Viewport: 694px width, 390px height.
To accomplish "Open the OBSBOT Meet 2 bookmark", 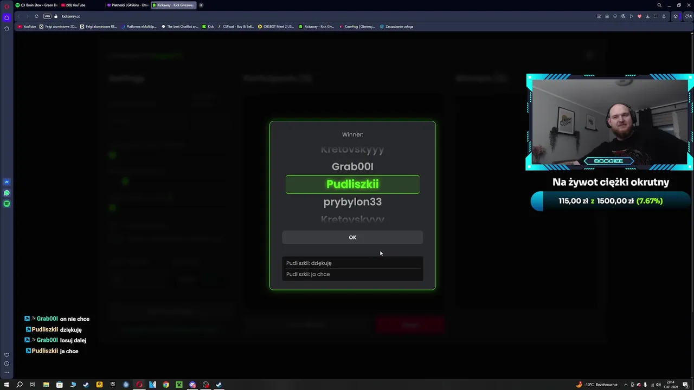I will pos(276,27).
